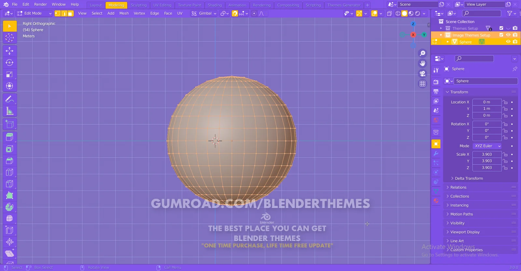Toggle viewport overlays button
Image resolution: width=521 pixels, height=271 pixels.
[374, 13]
